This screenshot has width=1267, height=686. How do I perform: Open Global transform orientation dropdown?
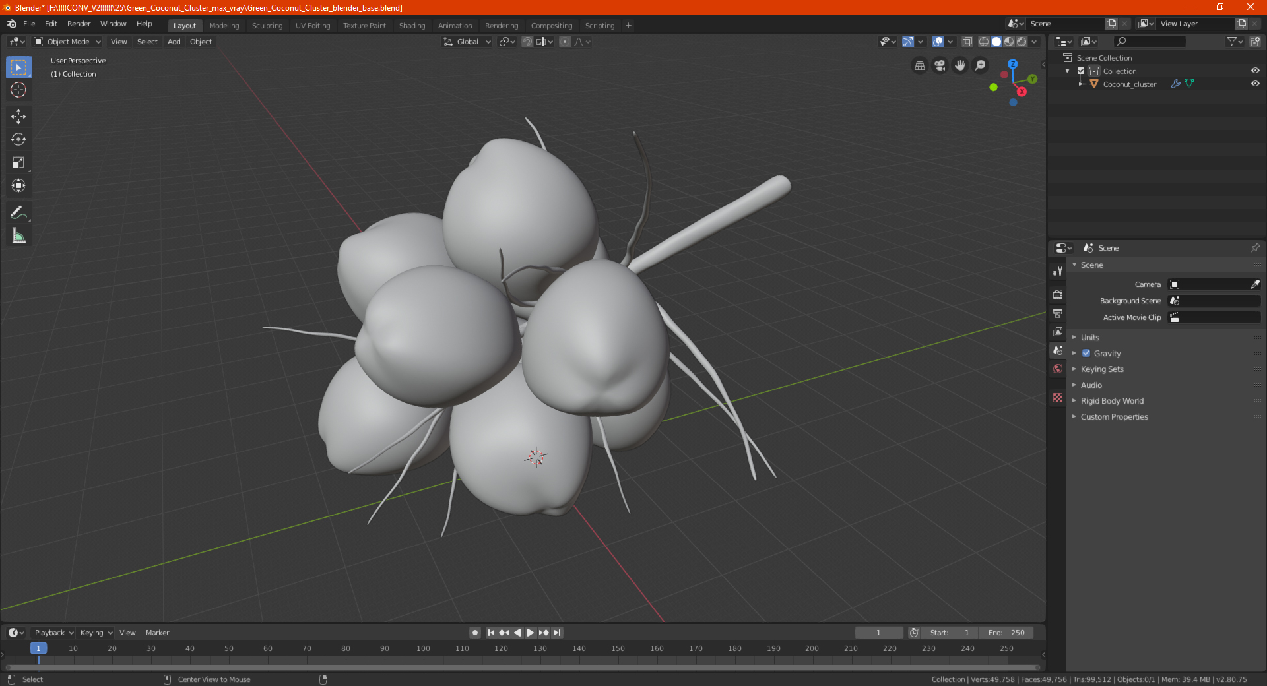(x=467, y=42)
